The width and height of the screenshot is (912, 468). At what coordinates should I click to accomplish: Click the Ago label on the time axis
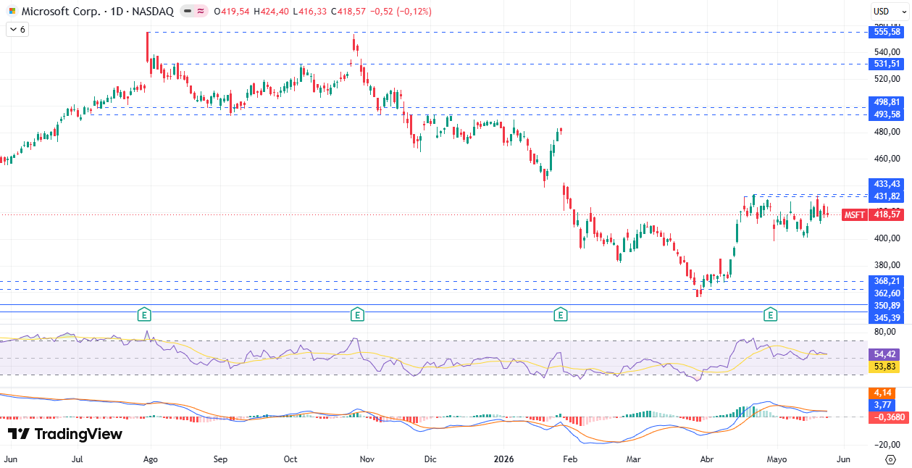pos(151,459)
